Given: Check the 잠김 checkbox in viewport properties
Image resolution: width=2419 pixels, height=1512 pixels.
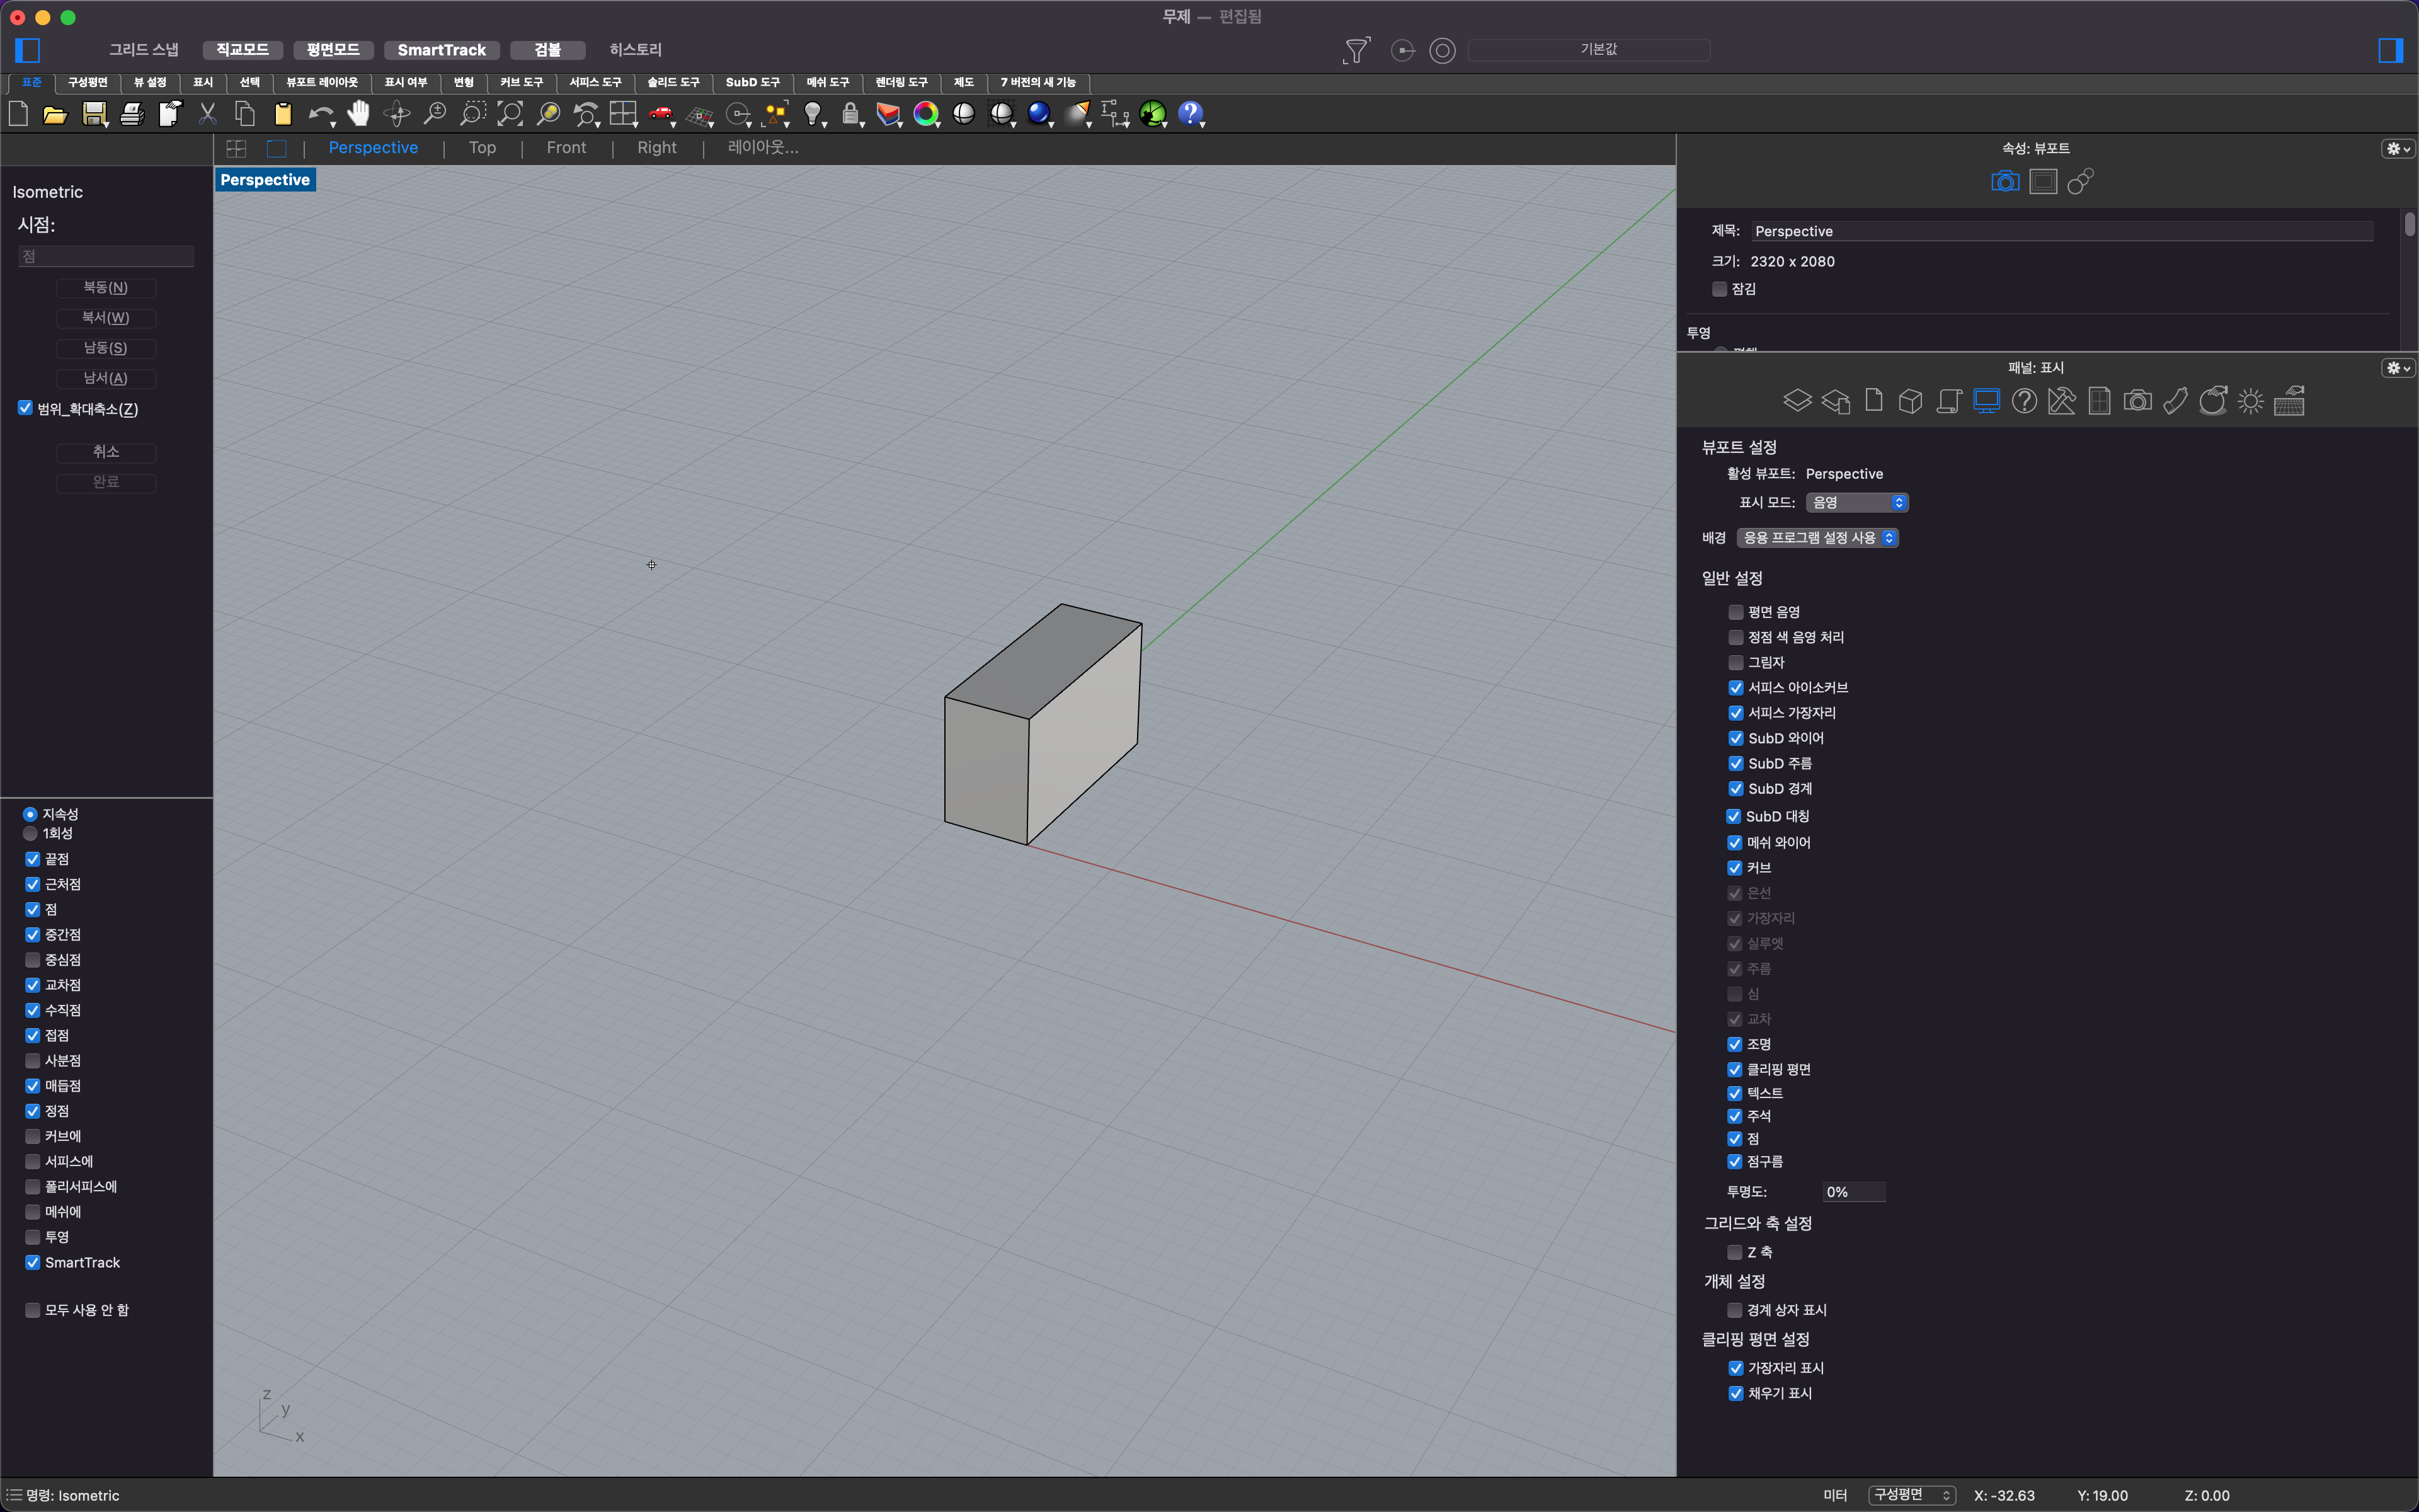Looking at the screenshot, I should [1719, 289].
